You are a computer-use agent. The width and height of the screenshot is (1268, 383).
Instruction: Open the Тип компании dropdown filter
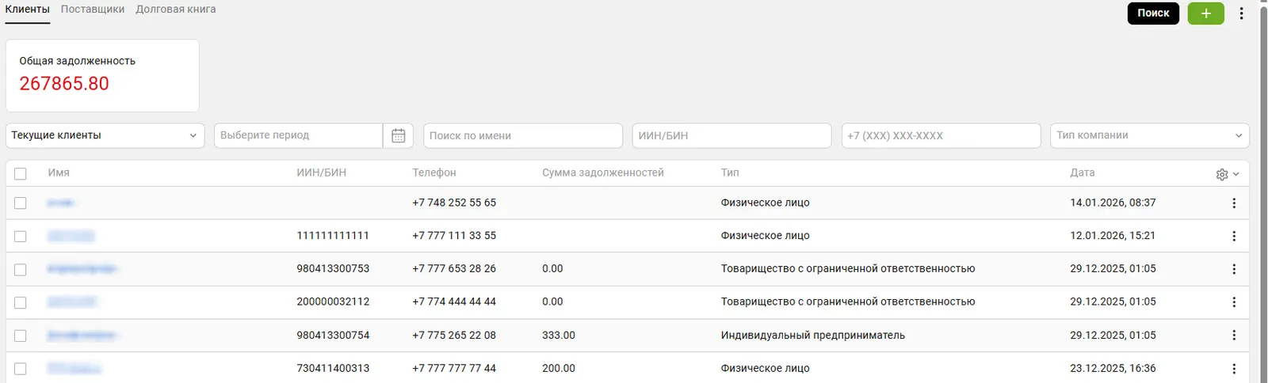point(1149,135)
